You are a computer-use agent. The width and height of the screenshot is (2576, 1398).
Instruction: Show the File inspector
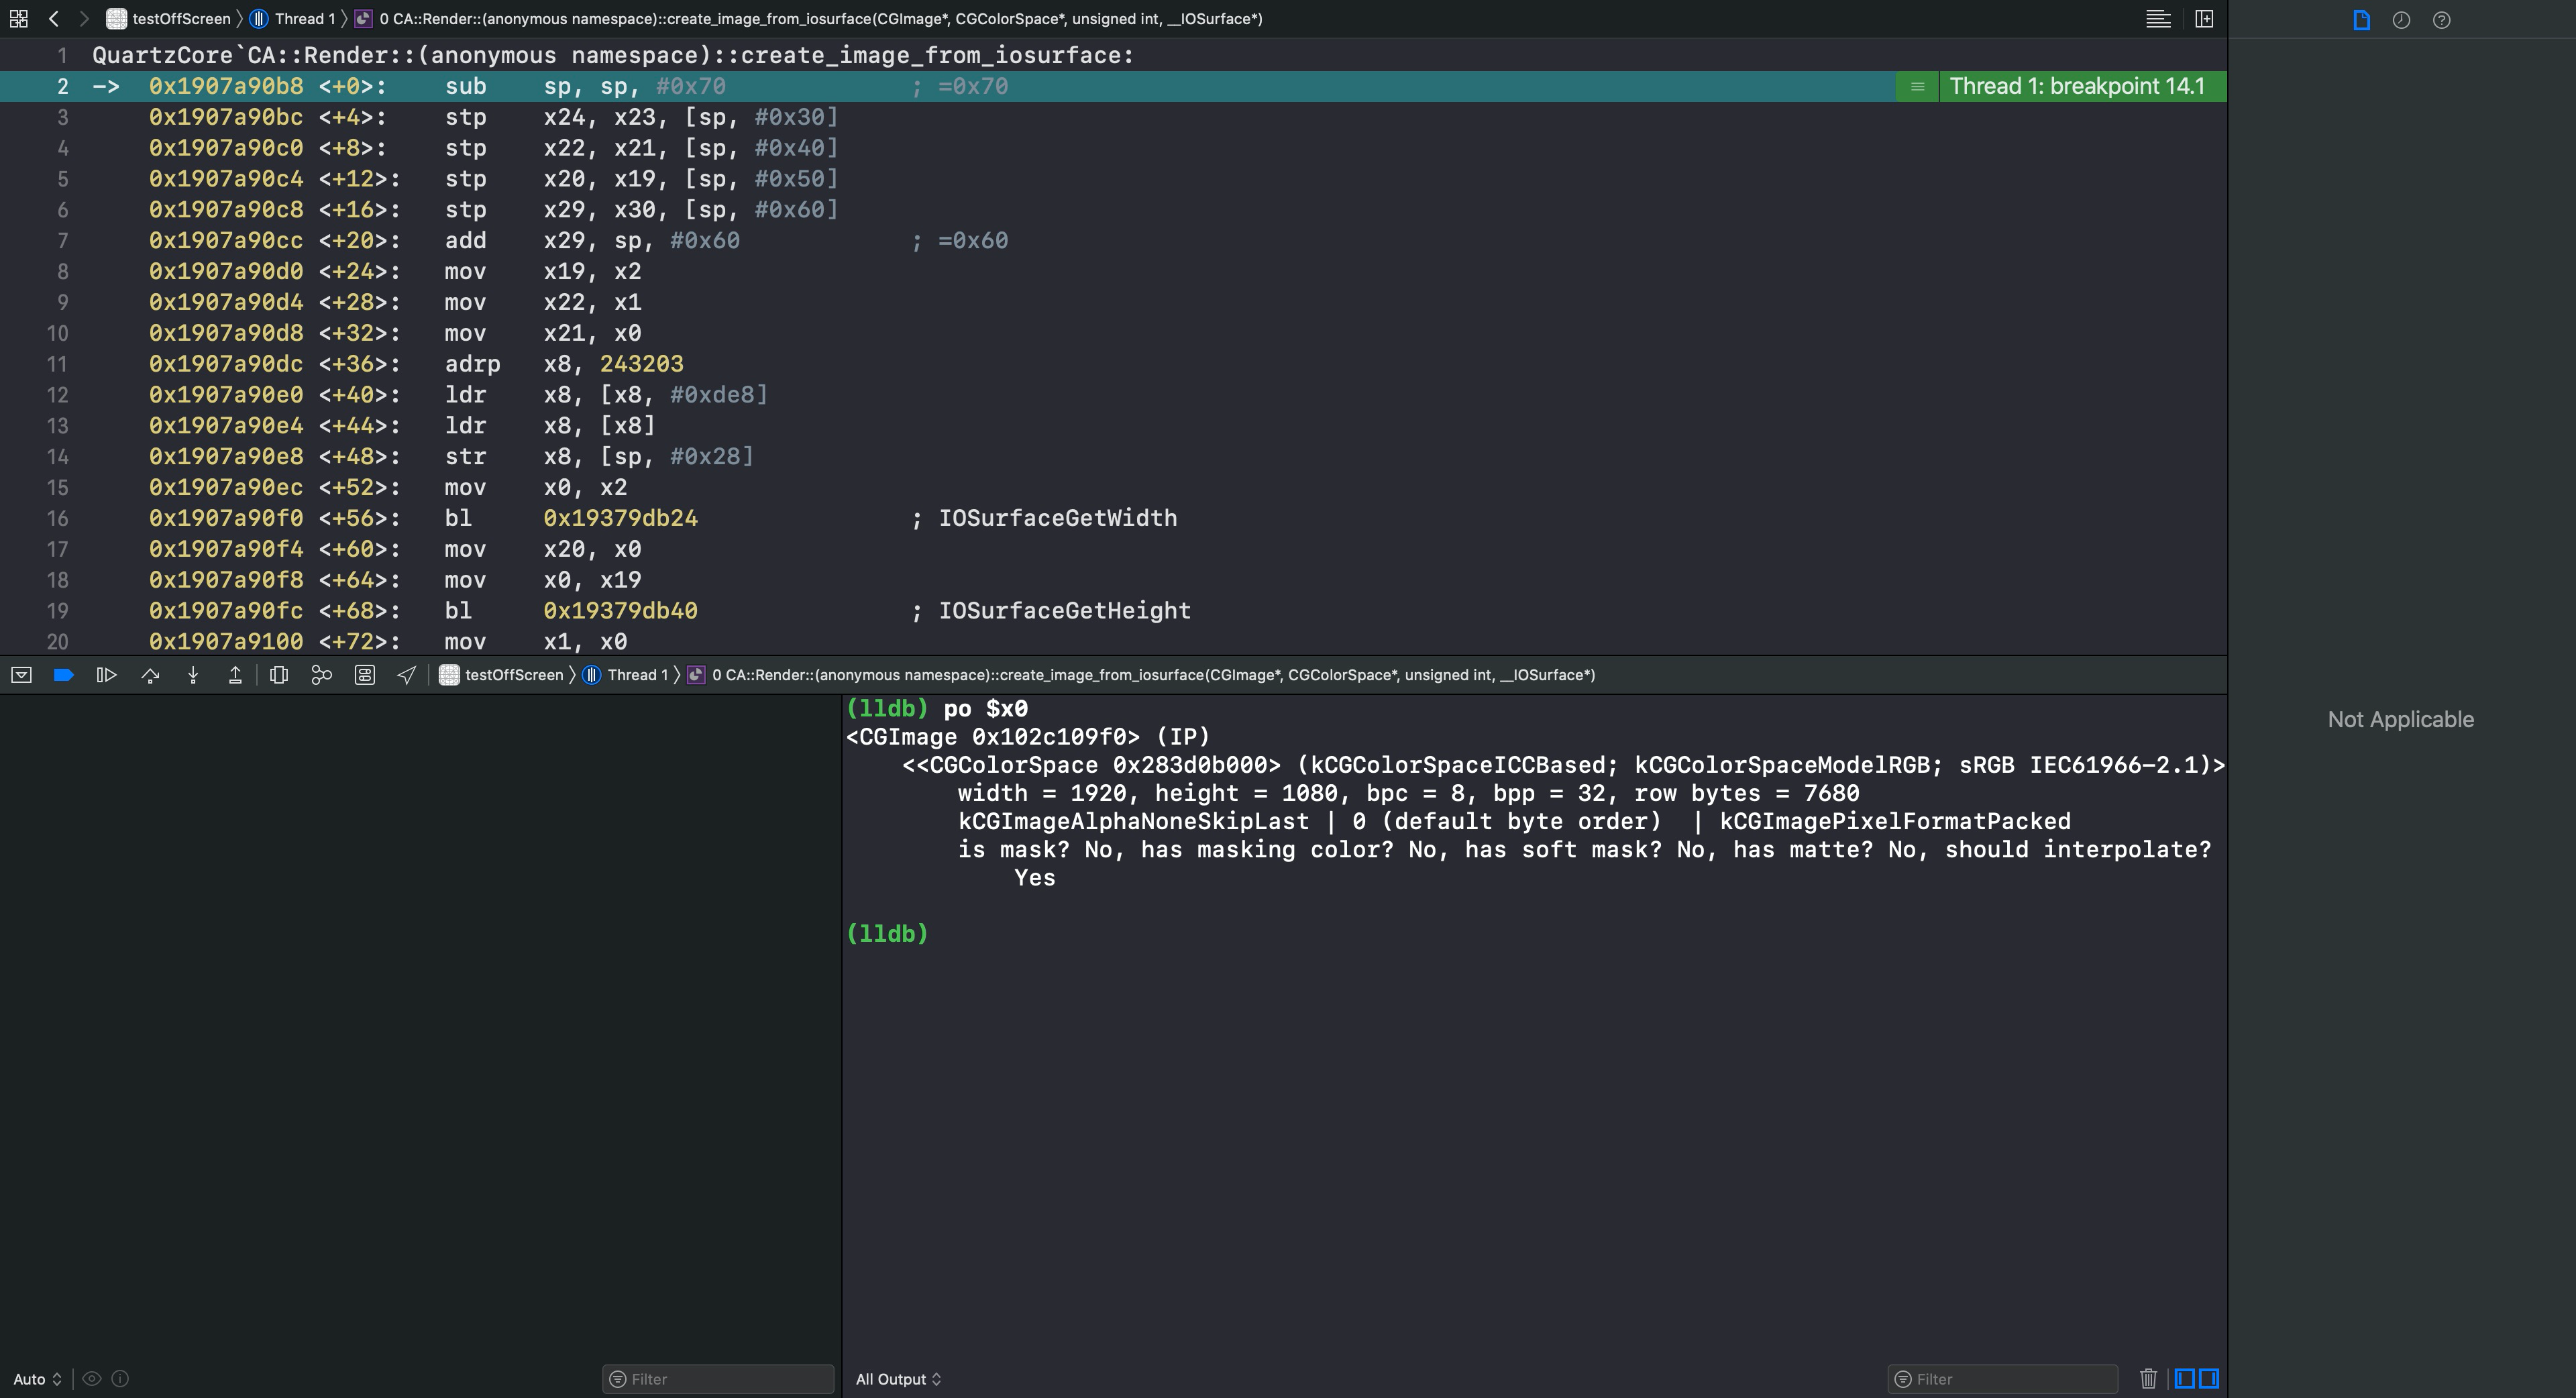[x=2362, y=20]
